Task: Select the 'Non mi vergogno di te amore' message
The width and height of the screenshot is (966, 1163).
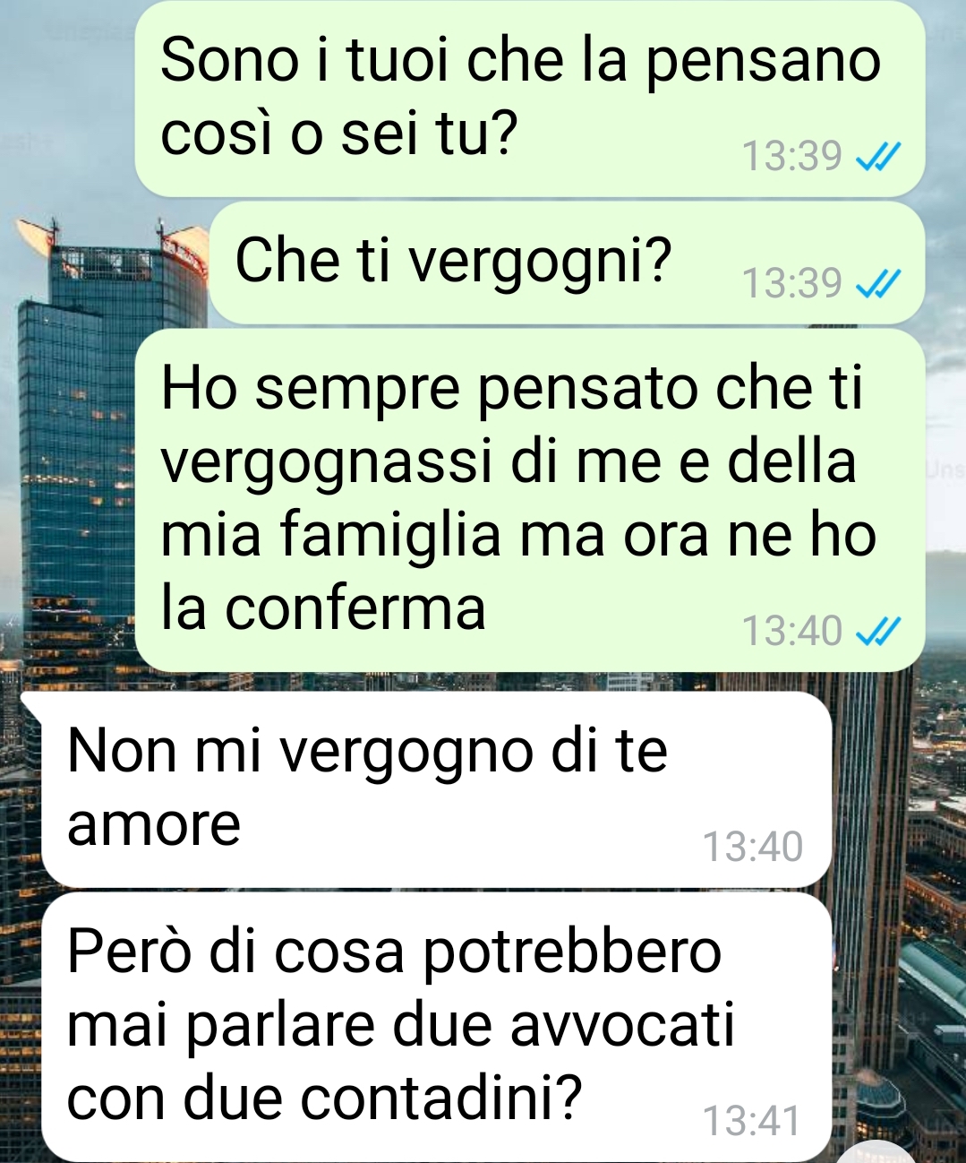Action: click(436, 789)
